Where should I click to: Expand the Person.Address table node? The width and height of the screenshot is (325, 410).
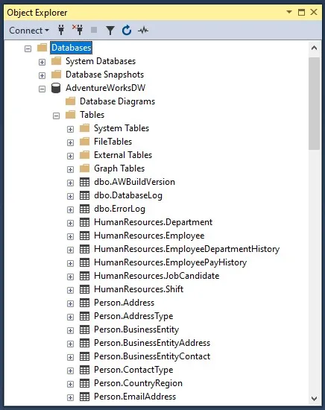pyautogui.click(x=70, y=303)
